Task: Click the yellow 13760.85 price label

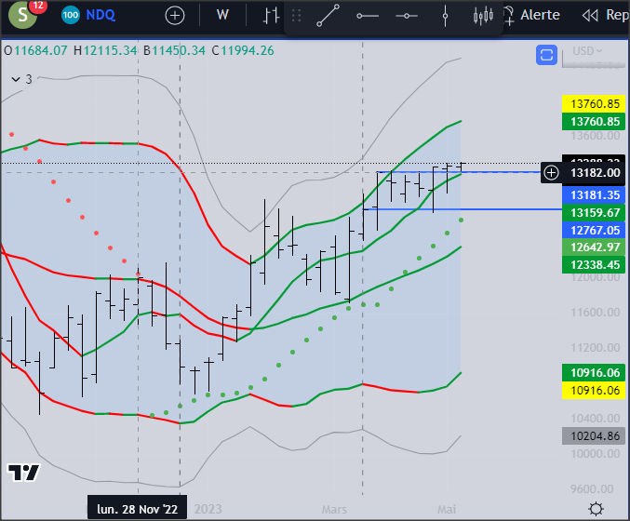Action: pyautogui.click(x=594, y=103)
